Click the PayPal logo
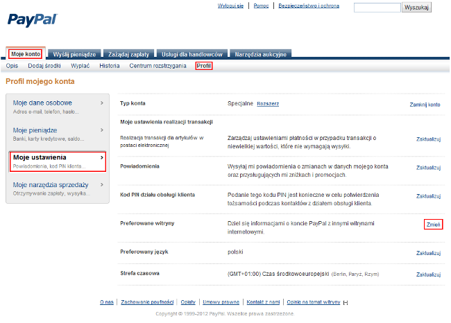Image resolution: width=451 pixels, height=323 pixels. (x=32, y=19)
